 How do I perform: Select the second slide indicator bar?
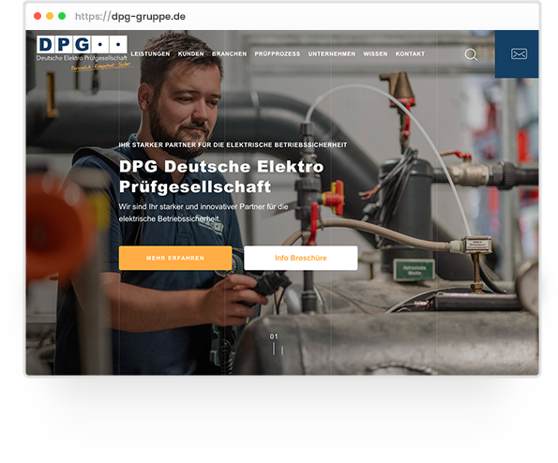(282, 351)
